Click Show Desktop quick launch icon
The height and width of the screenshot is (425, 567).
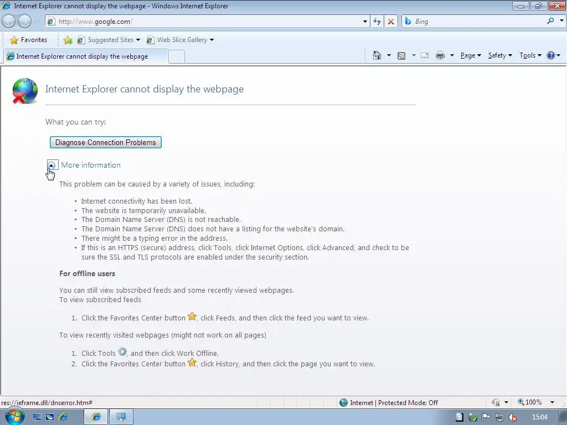(x=37, y=417)
